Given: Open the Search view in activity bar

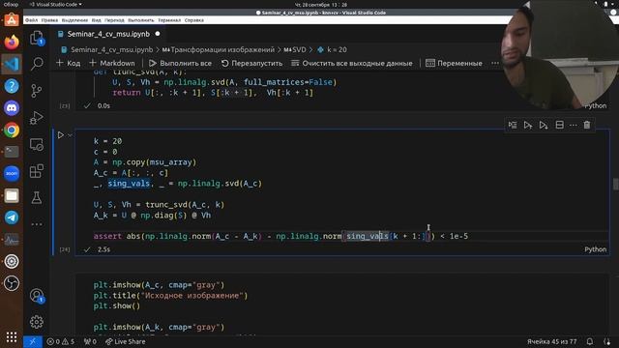Looking at the screenshot, I should [37, 64].
